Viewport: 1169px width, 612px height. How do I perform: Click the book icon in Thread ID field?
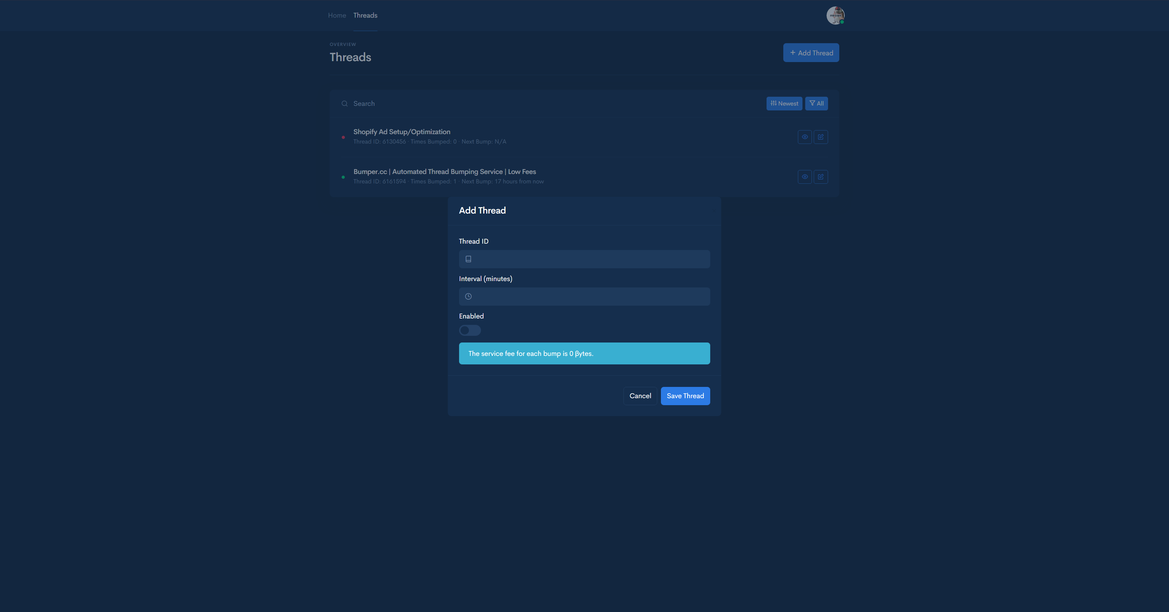[468, 259]
